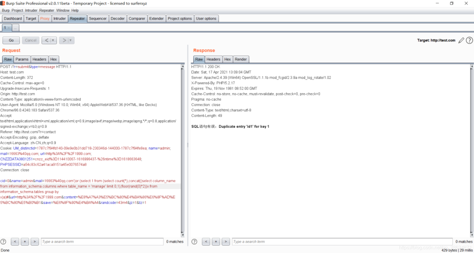
Task: Edit target with the pencil icon
Action: (461, 40)
